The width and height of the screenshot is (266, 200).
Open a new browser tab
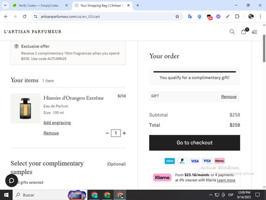coord(138,5)
